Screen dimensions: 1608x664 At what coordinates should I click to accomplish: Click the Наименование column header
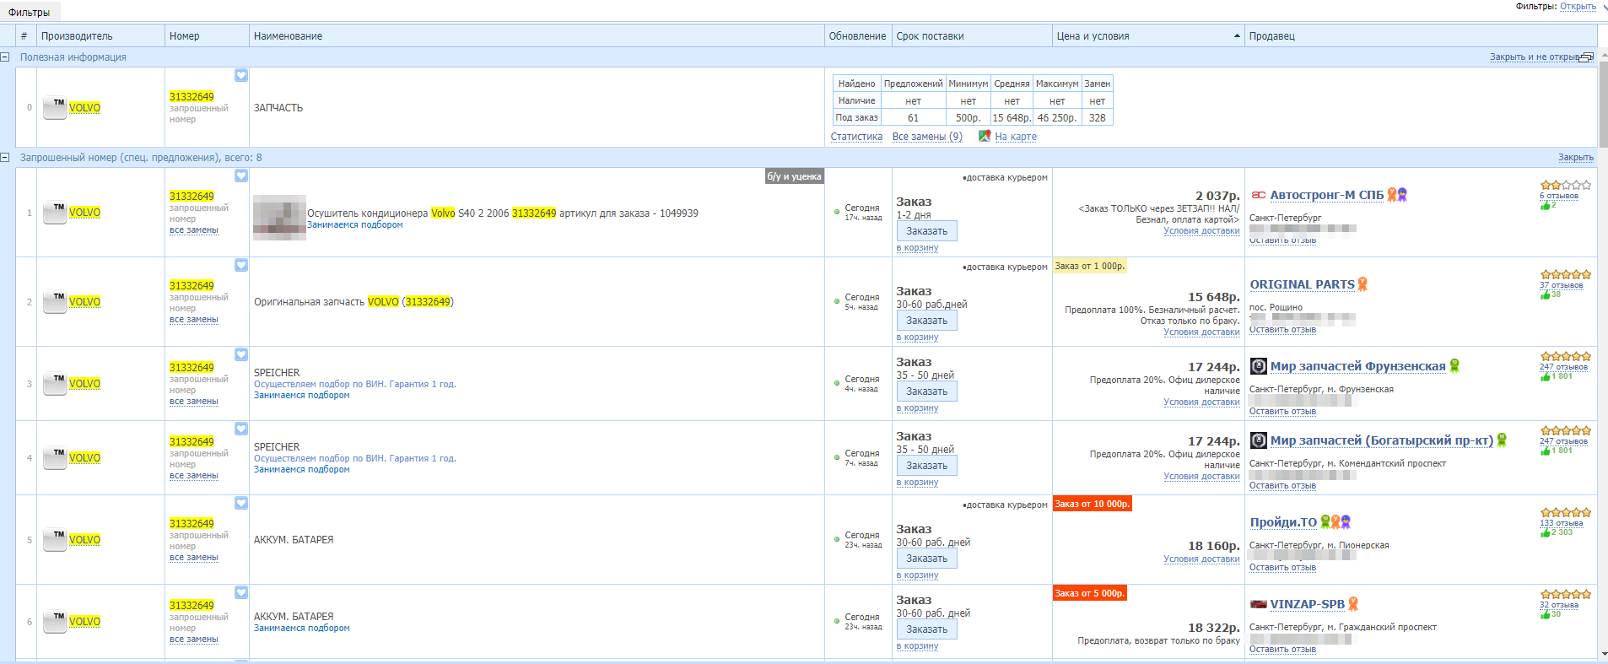[x=537, y=36]
